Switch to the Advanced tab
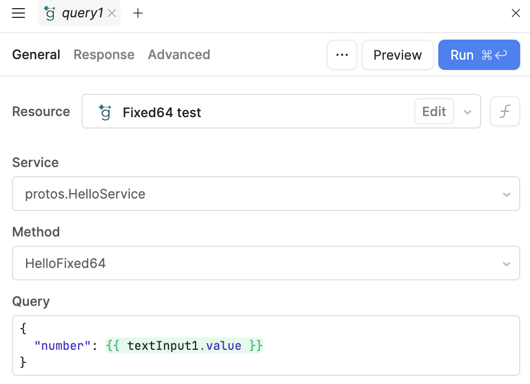 [x=179, y=55]
